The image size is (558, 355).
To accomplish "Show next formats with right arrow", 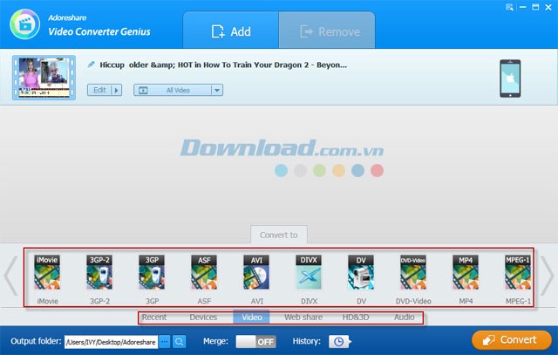I will click(x=547, y=276).
